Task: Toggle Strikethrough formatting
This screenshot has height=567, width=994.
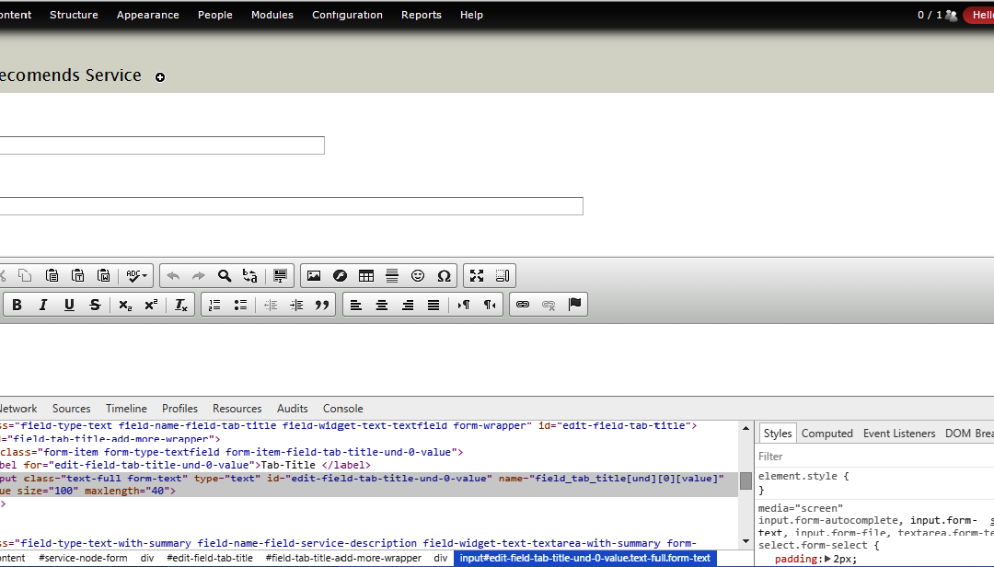Action: [95, 305]
